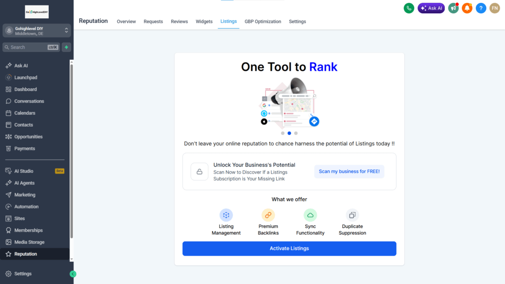This screenshot has height=284, width=505.
Task: Click the Automation sidebar icon
Action: click(8, 207)
